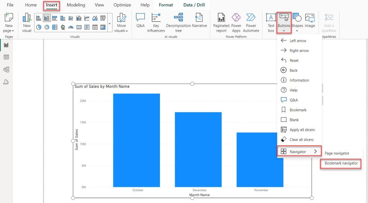Select the stacked column chart visual
368x203 pixels.
pos(47,18)
